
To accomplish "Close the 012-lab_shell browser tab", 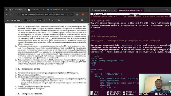I will 25,10.
